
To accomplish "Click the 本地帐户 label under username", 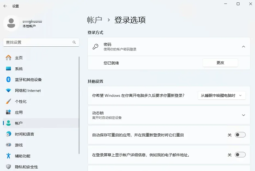I will tap(29, 26).
